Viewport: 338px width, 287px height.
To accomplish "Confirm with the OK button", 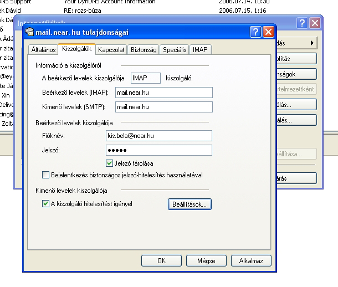I will click(x=161, y=260).
